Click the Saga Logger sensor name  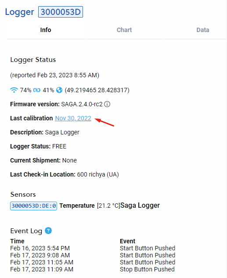pos(140,205)
